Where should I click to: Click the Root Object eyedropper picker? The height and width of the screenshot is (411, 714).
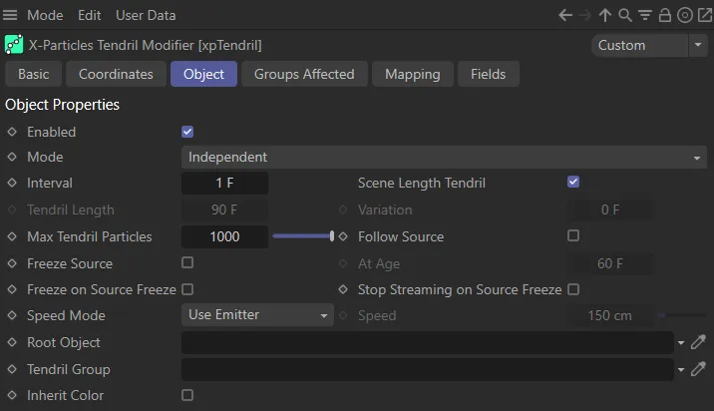698,342
